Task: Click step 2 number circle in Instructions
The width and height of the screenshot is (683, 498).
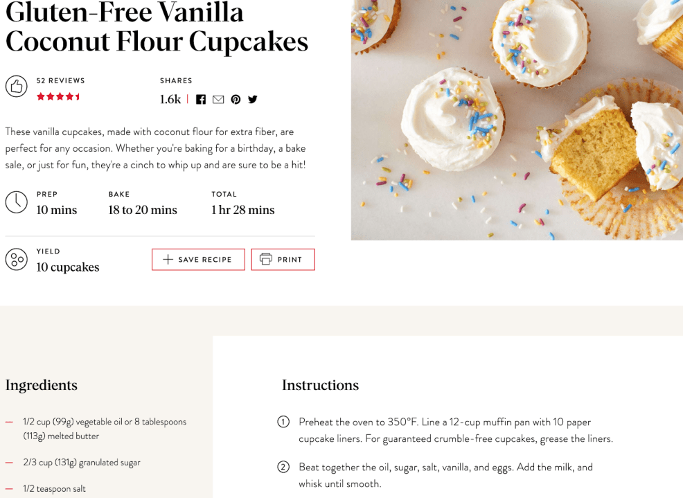Action: pyautogui.click(x=283, y=467)
